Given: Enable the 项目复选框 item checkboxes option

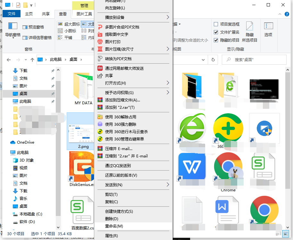Looking at the screenshot, I should pyautogui.click(x=216, y=24).
